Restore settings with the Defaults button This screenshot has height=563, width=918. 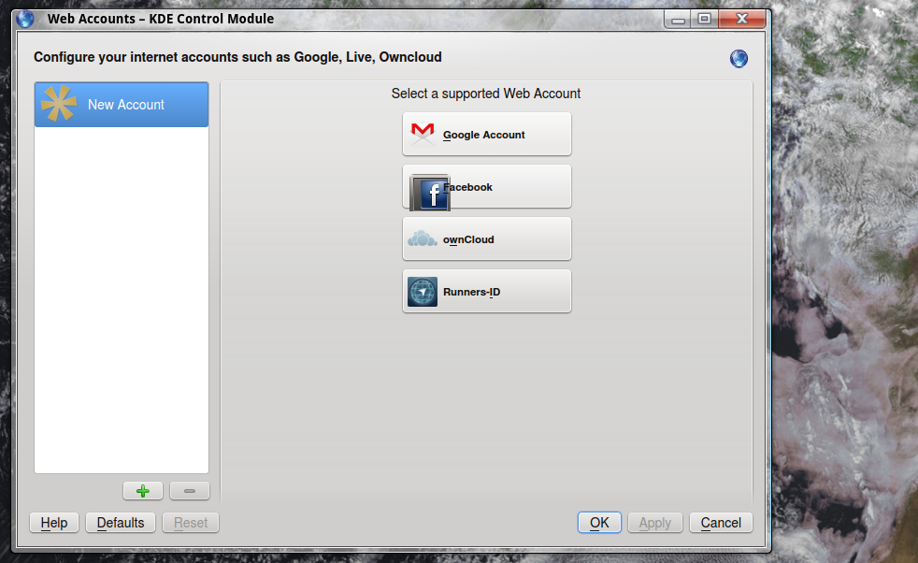coord(121,523)
